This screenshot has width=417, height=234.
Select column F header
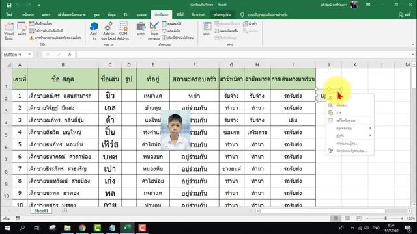pos(194,65)
